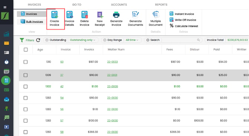Click the green application logo

point(5,16)
